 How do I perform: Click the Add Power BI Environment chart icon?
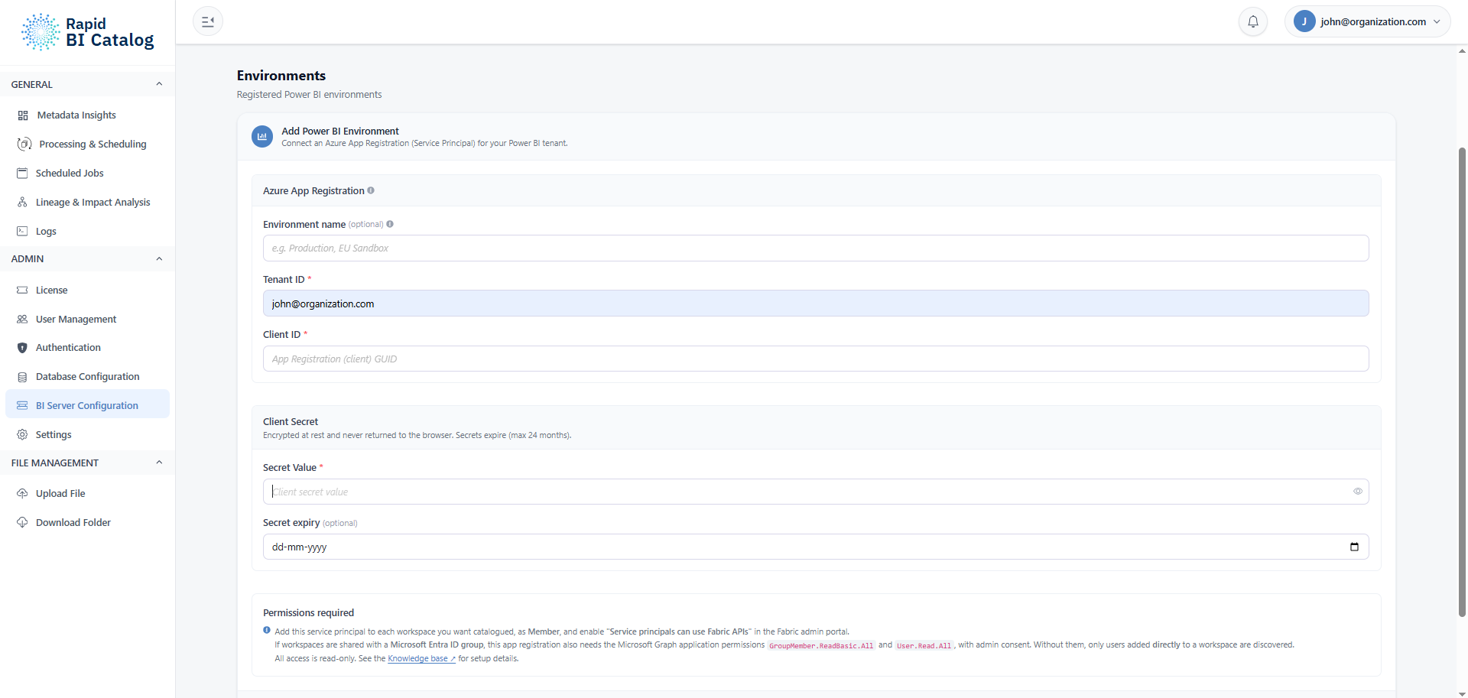pos(262,137)
